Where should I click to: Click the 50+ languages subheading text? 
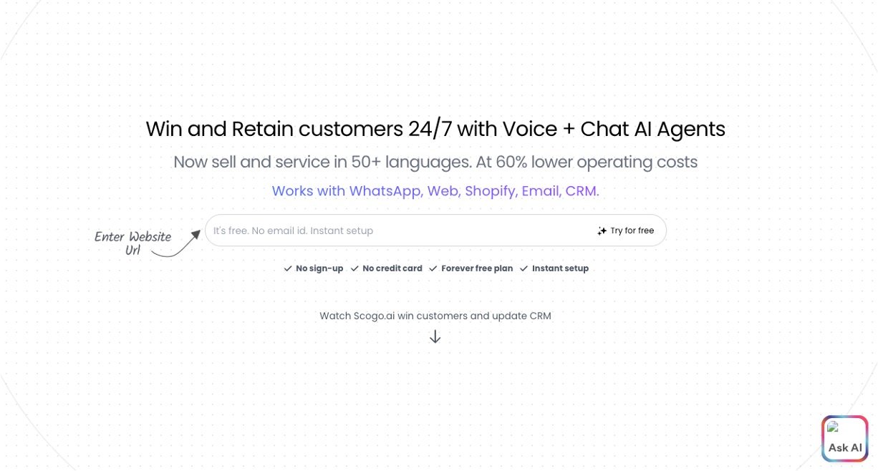435,162
